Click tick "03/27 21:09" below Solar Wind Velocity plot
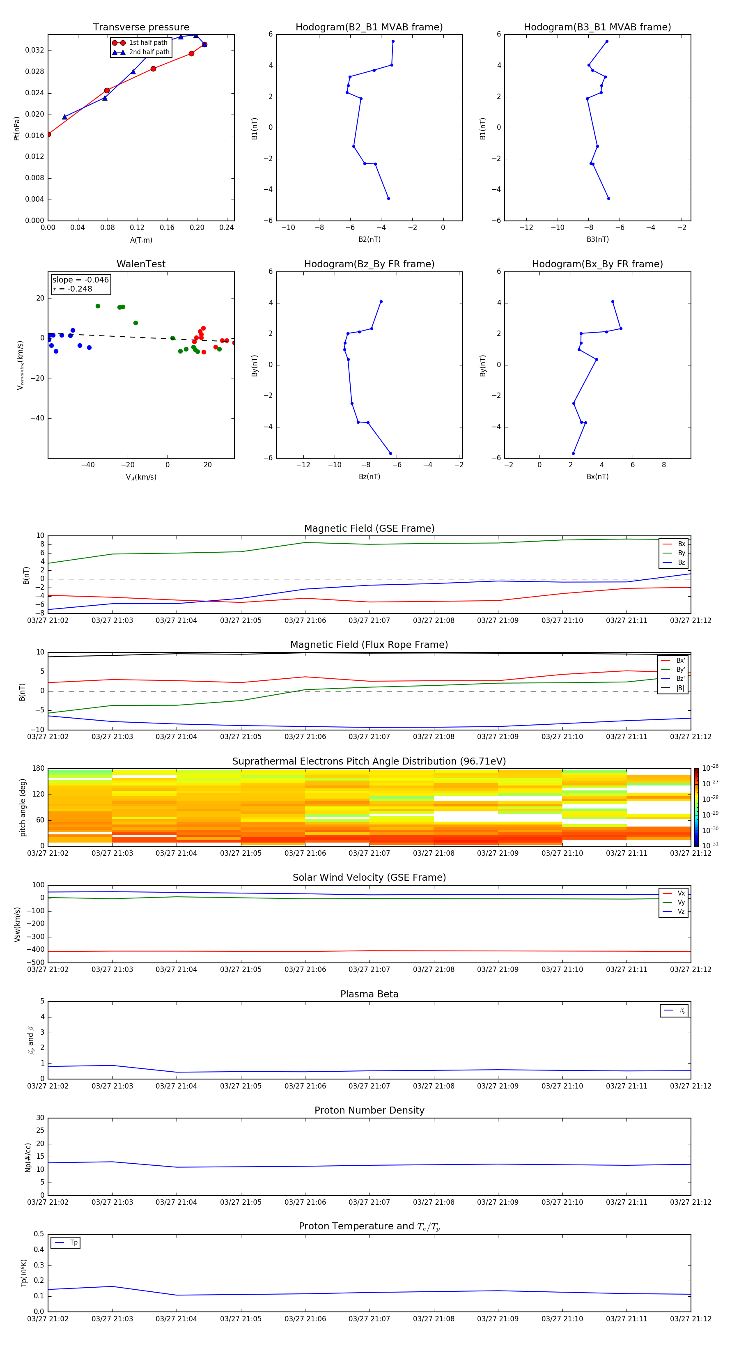The height and width of the screenshot is (1355, 739). point(498,969)
